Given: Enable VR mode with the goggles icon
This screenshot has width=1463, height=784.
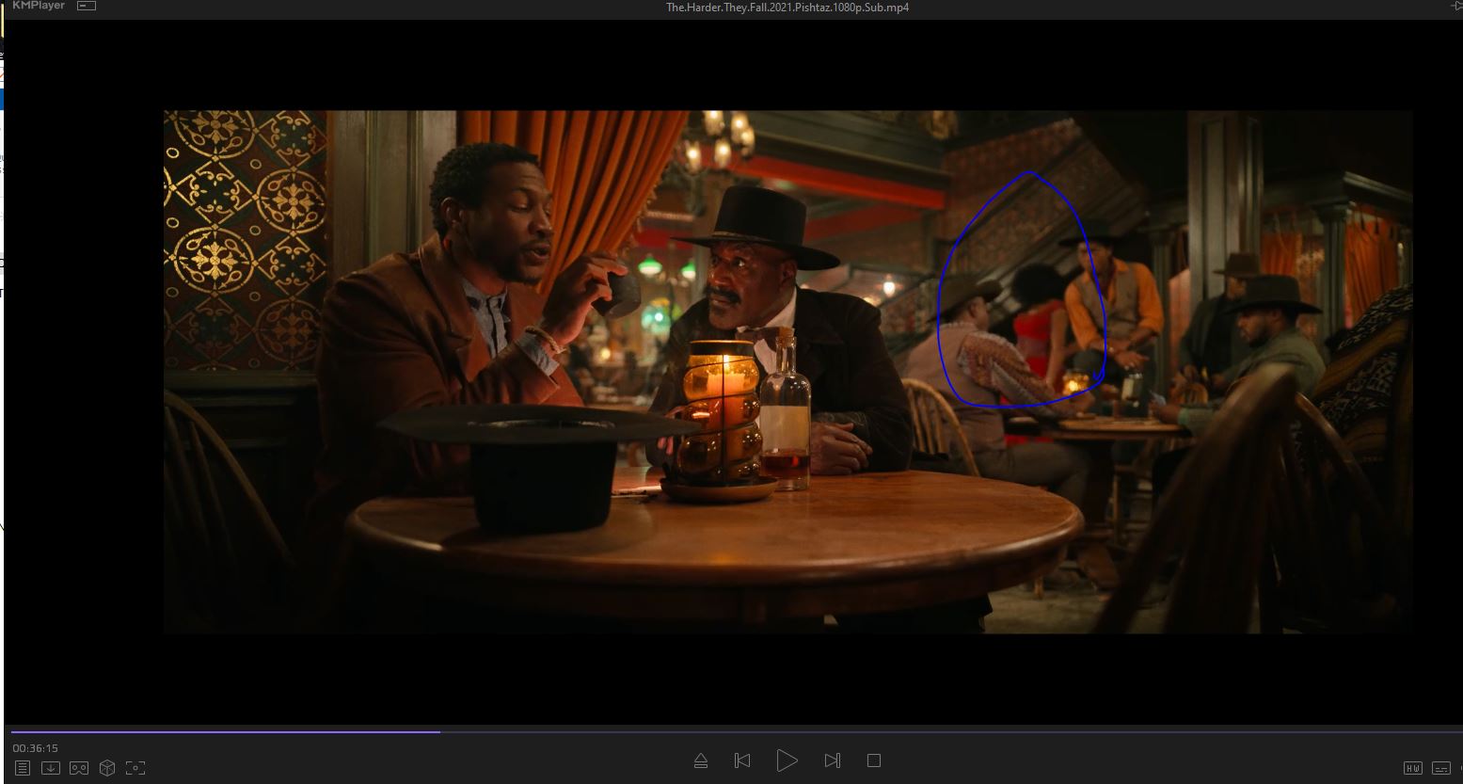Looking at the screenshot, I should pos(79,768).
